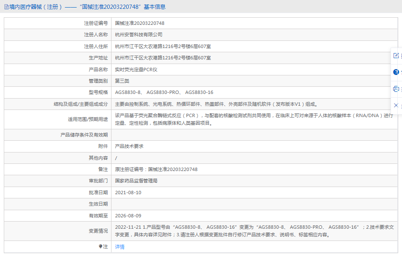
Task: Select the title text 基本信息
Action: tap(155, 7)
